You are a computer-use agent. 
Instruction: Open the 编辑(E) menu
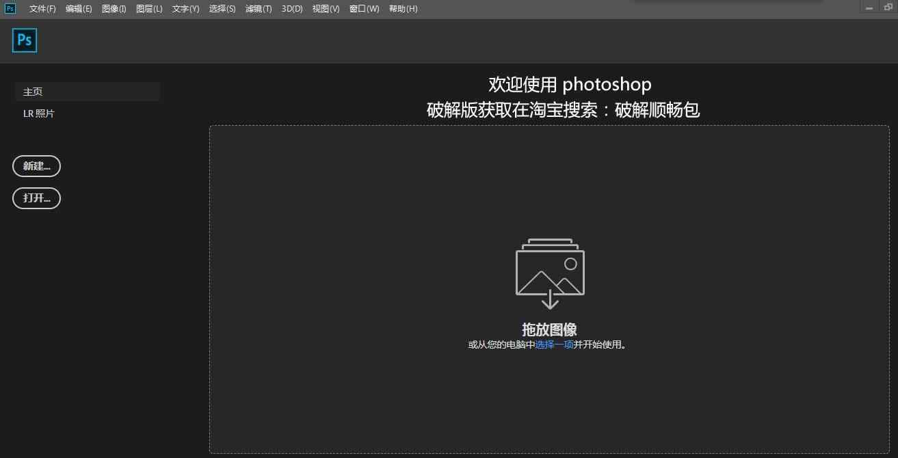[x=79, y=9]
